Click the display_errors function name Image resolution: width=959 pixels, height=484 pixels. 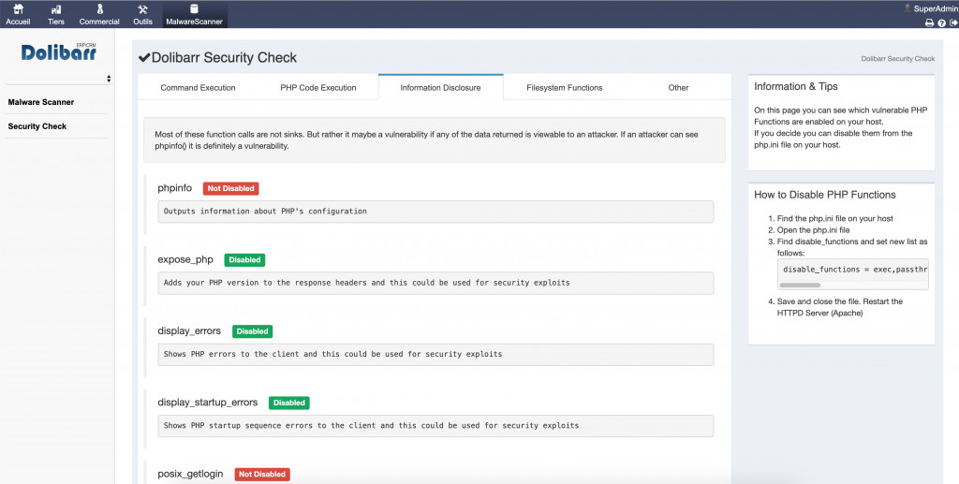coord(189,331)
